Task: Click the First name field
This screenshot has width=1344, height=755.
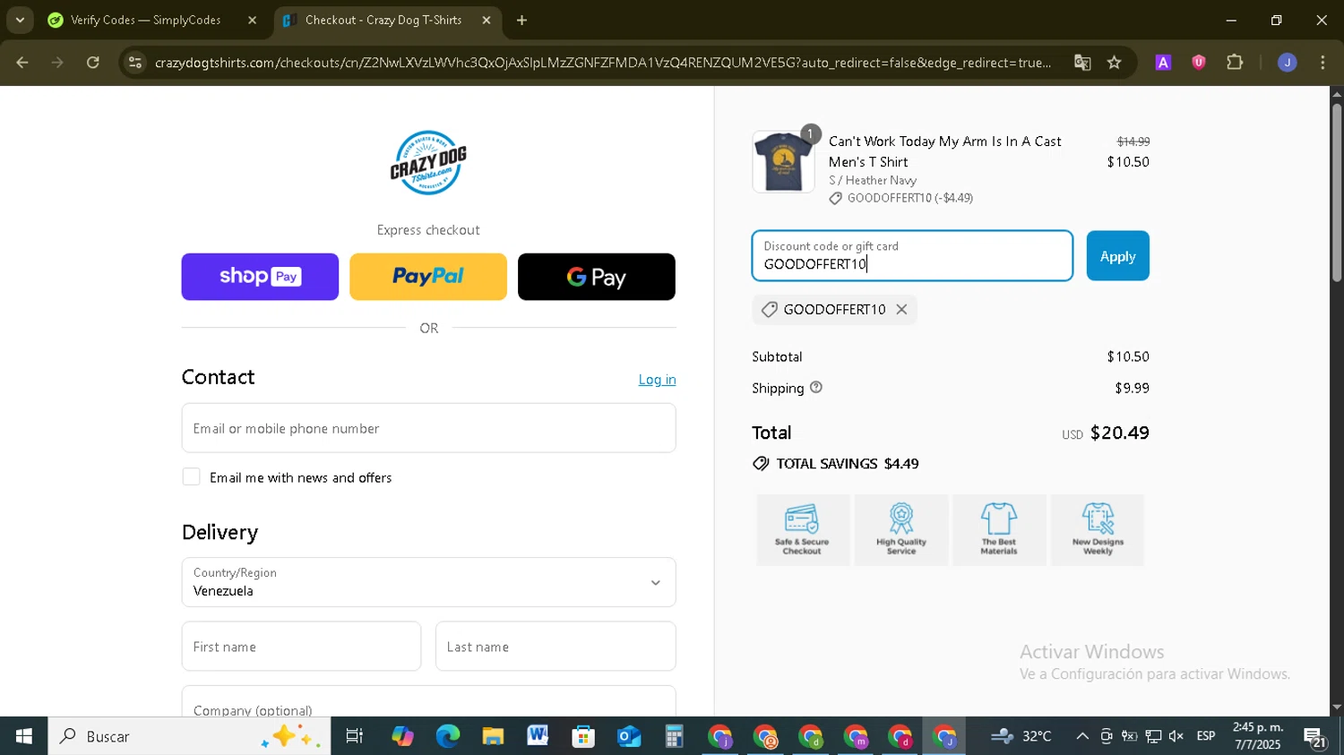Action: [x=301, y=647]
